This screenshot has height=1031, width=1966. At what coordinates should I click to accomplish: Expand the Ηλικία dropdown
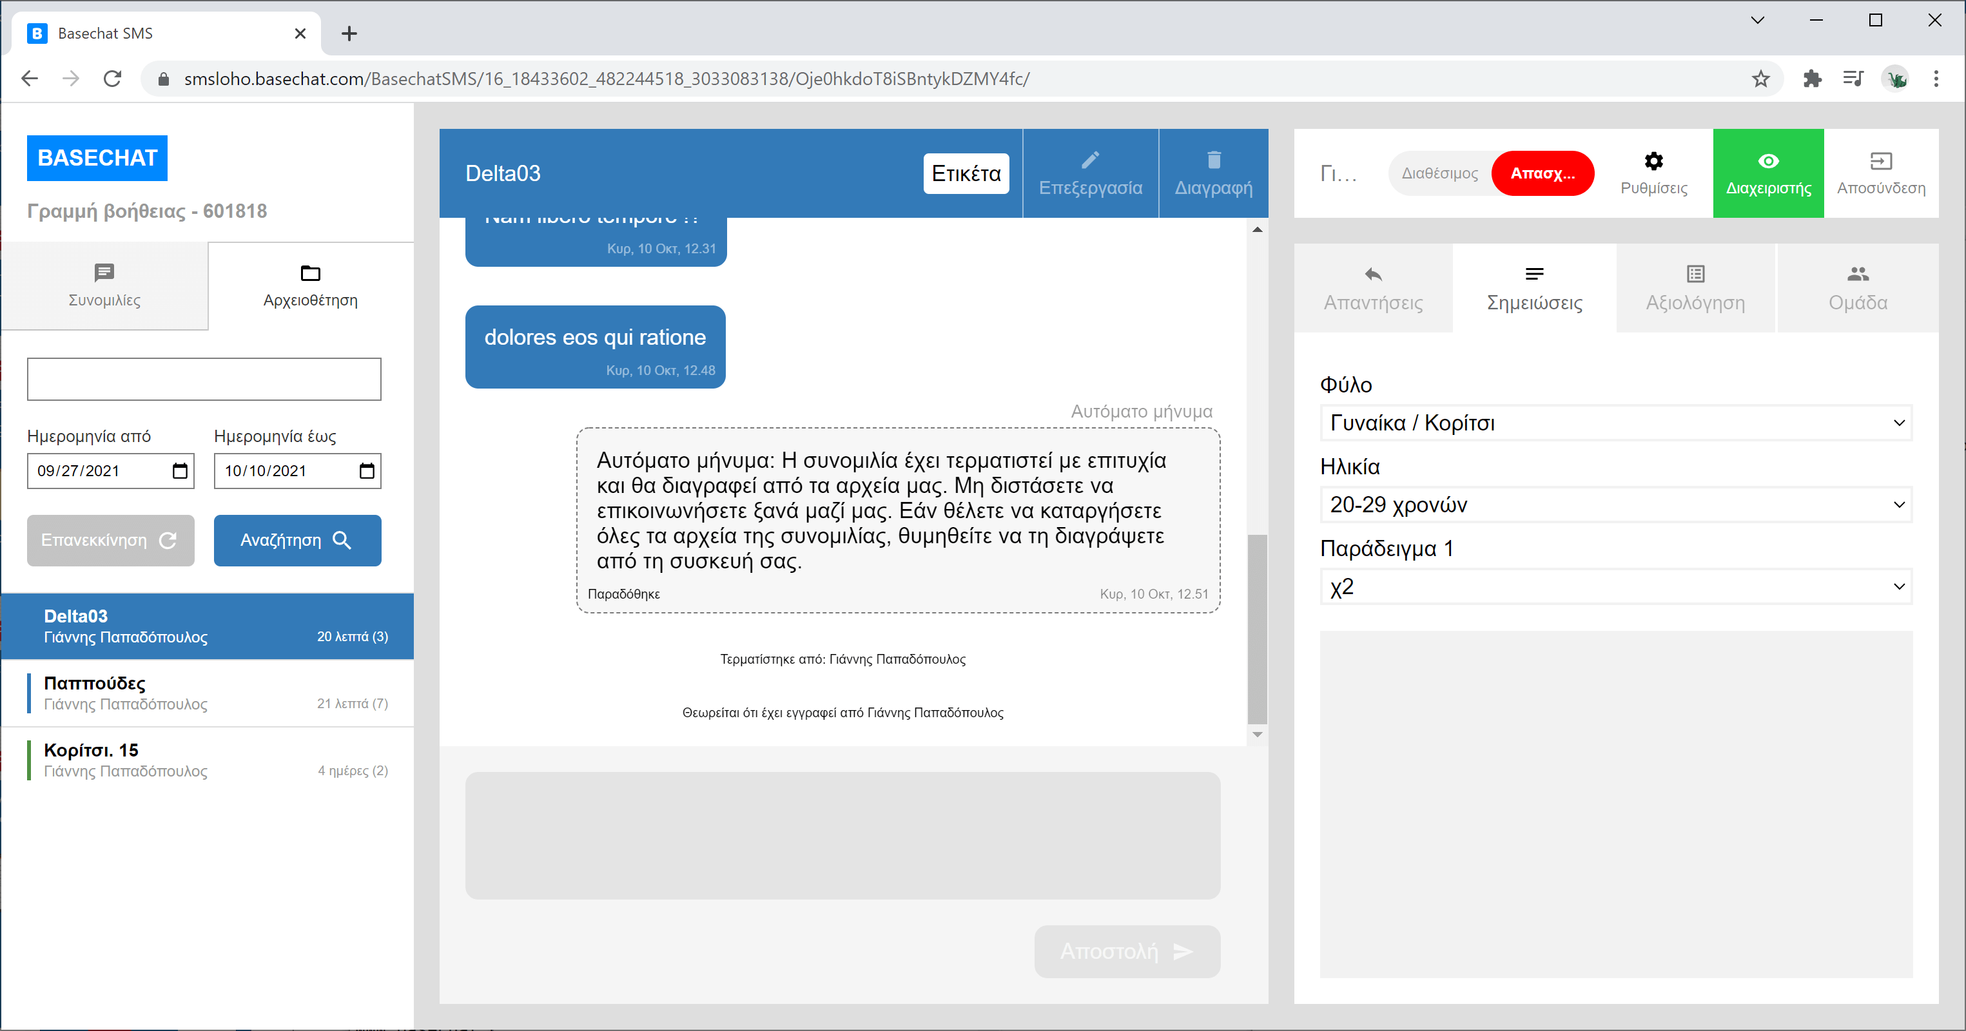click(x=1616, y=505)
